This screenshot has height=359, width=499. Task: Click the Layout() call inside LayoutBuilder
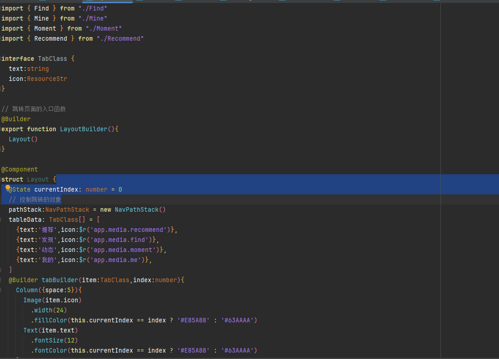click(x=23, y=139)
